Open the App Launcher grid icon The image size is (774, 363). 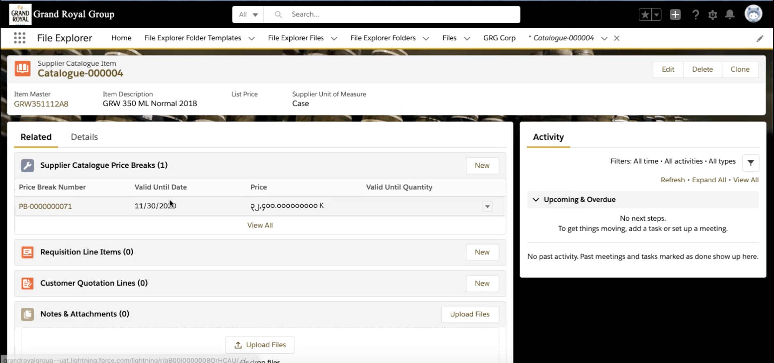[20, 38]
